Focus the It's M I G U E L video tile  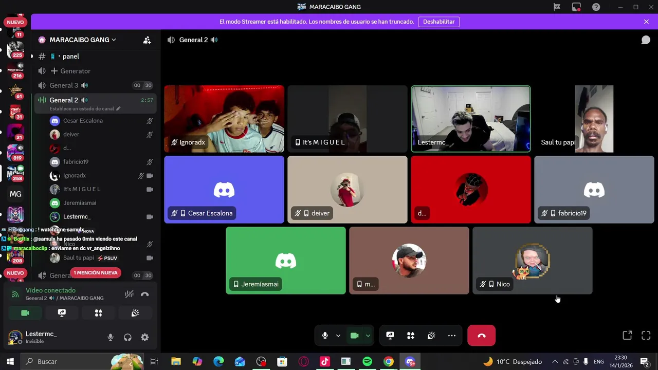[x=348, y=119]
